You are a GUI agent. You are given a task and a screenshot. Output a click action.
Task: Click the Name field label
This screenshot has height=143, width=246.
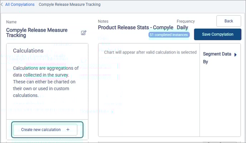point(11,22)
